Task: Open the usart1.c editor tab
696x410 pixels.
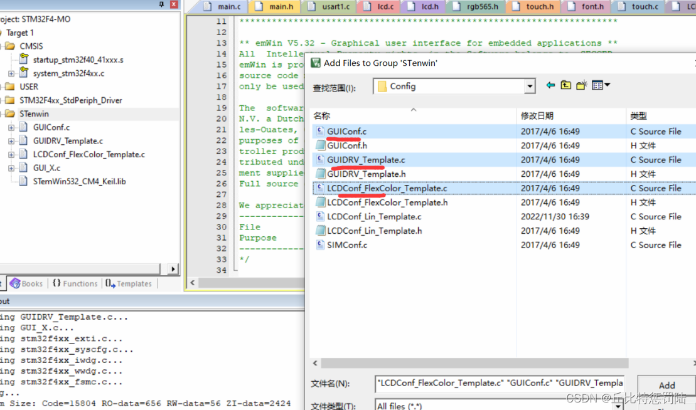Action: coord(329,6)
